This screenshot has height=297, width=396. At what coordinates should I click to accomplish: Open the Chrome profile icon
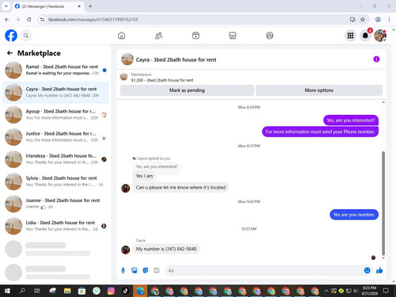coord(378,20)
